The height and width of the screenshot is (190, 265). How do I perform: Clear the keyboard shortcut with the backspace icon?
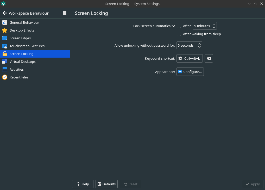click(209, 58)
